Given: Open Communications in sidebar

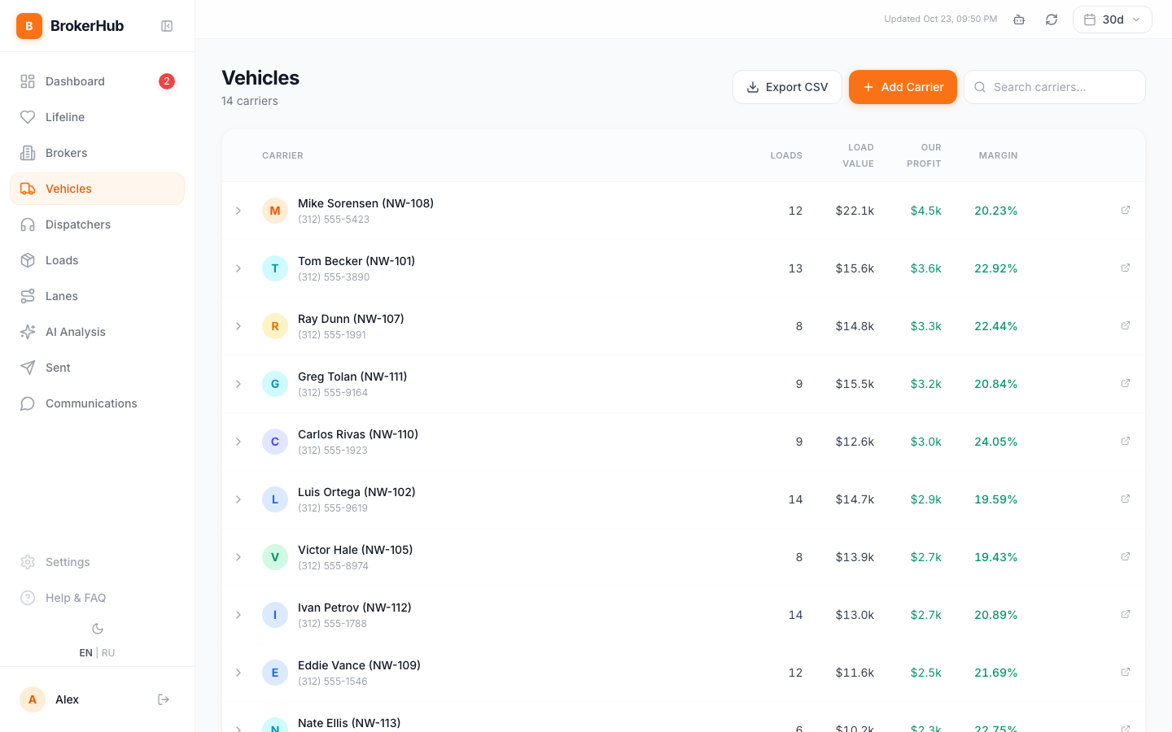Looking at the screenshot, I should point(97,403).
